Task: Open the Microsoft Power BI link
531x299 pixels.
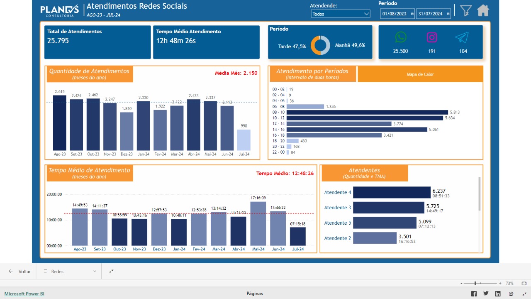Action: tap(24, 294)
